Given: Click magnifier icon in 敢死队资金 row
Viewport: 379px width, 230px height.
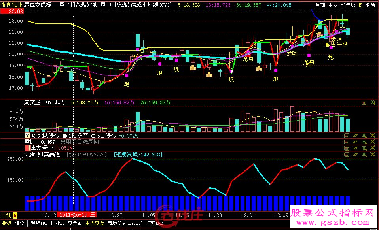Looking at the screenshot, I should 364,136.
